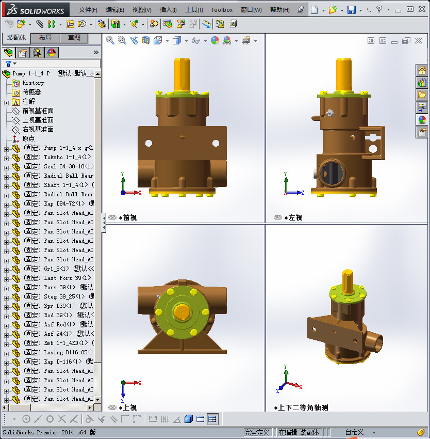Open the Display Style dropdown arrow
Viewport: 430px width, 439px height.
186,40
